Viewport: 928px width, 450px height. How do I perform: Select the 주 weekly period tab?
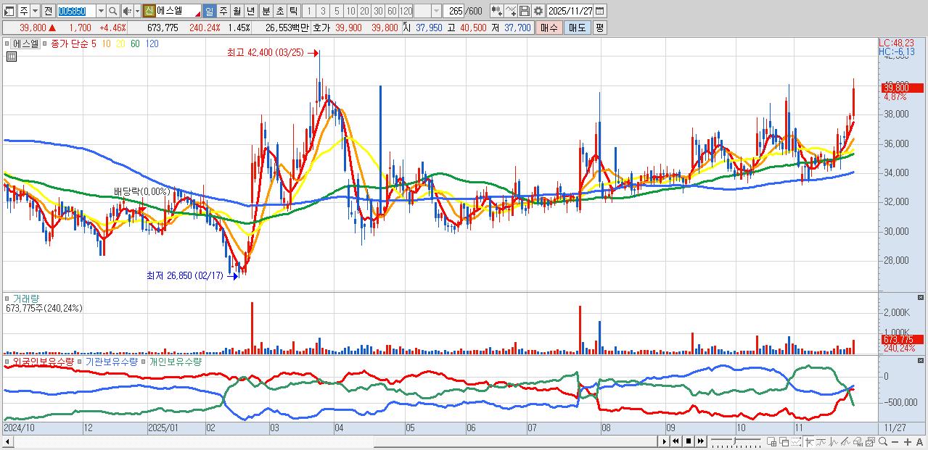coord(223,11)
